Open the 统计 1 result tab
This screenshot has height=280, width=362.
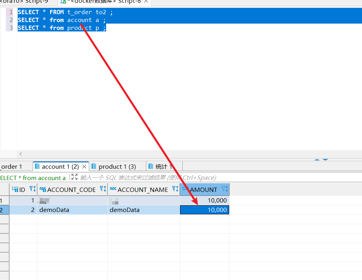pos(164,166)
